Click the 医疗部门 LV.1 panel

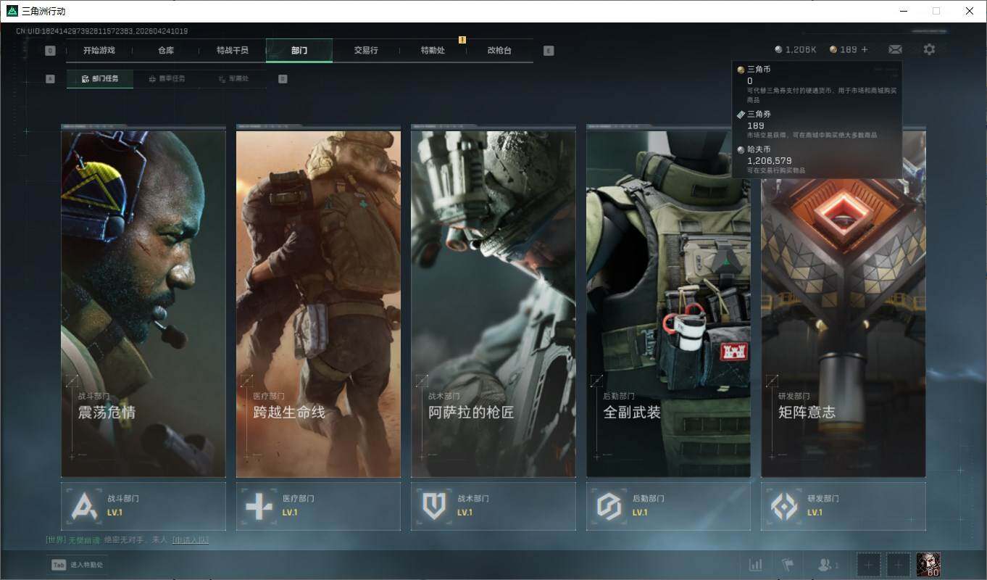tap(318, 506)
